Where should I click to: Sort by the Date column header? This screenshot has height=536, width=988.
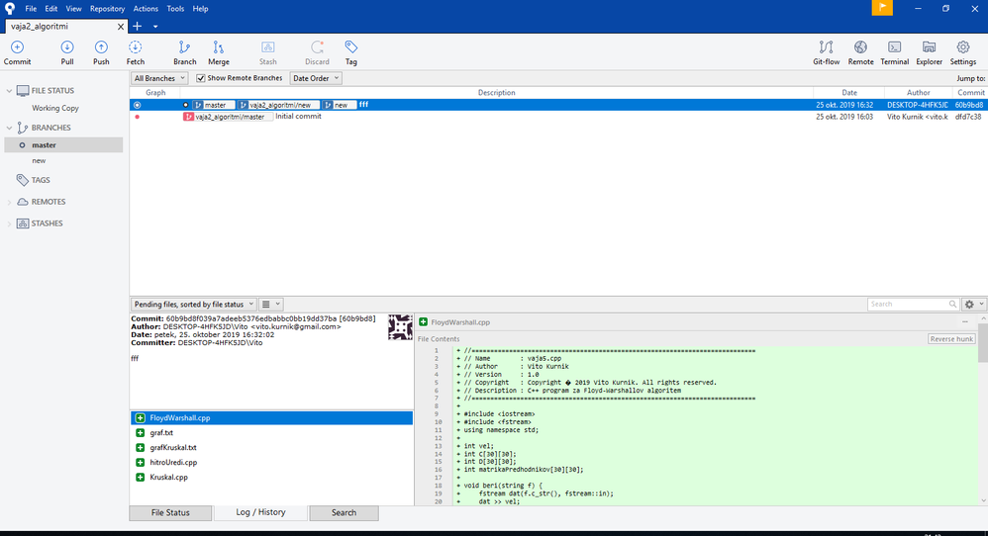click(848, 93)
